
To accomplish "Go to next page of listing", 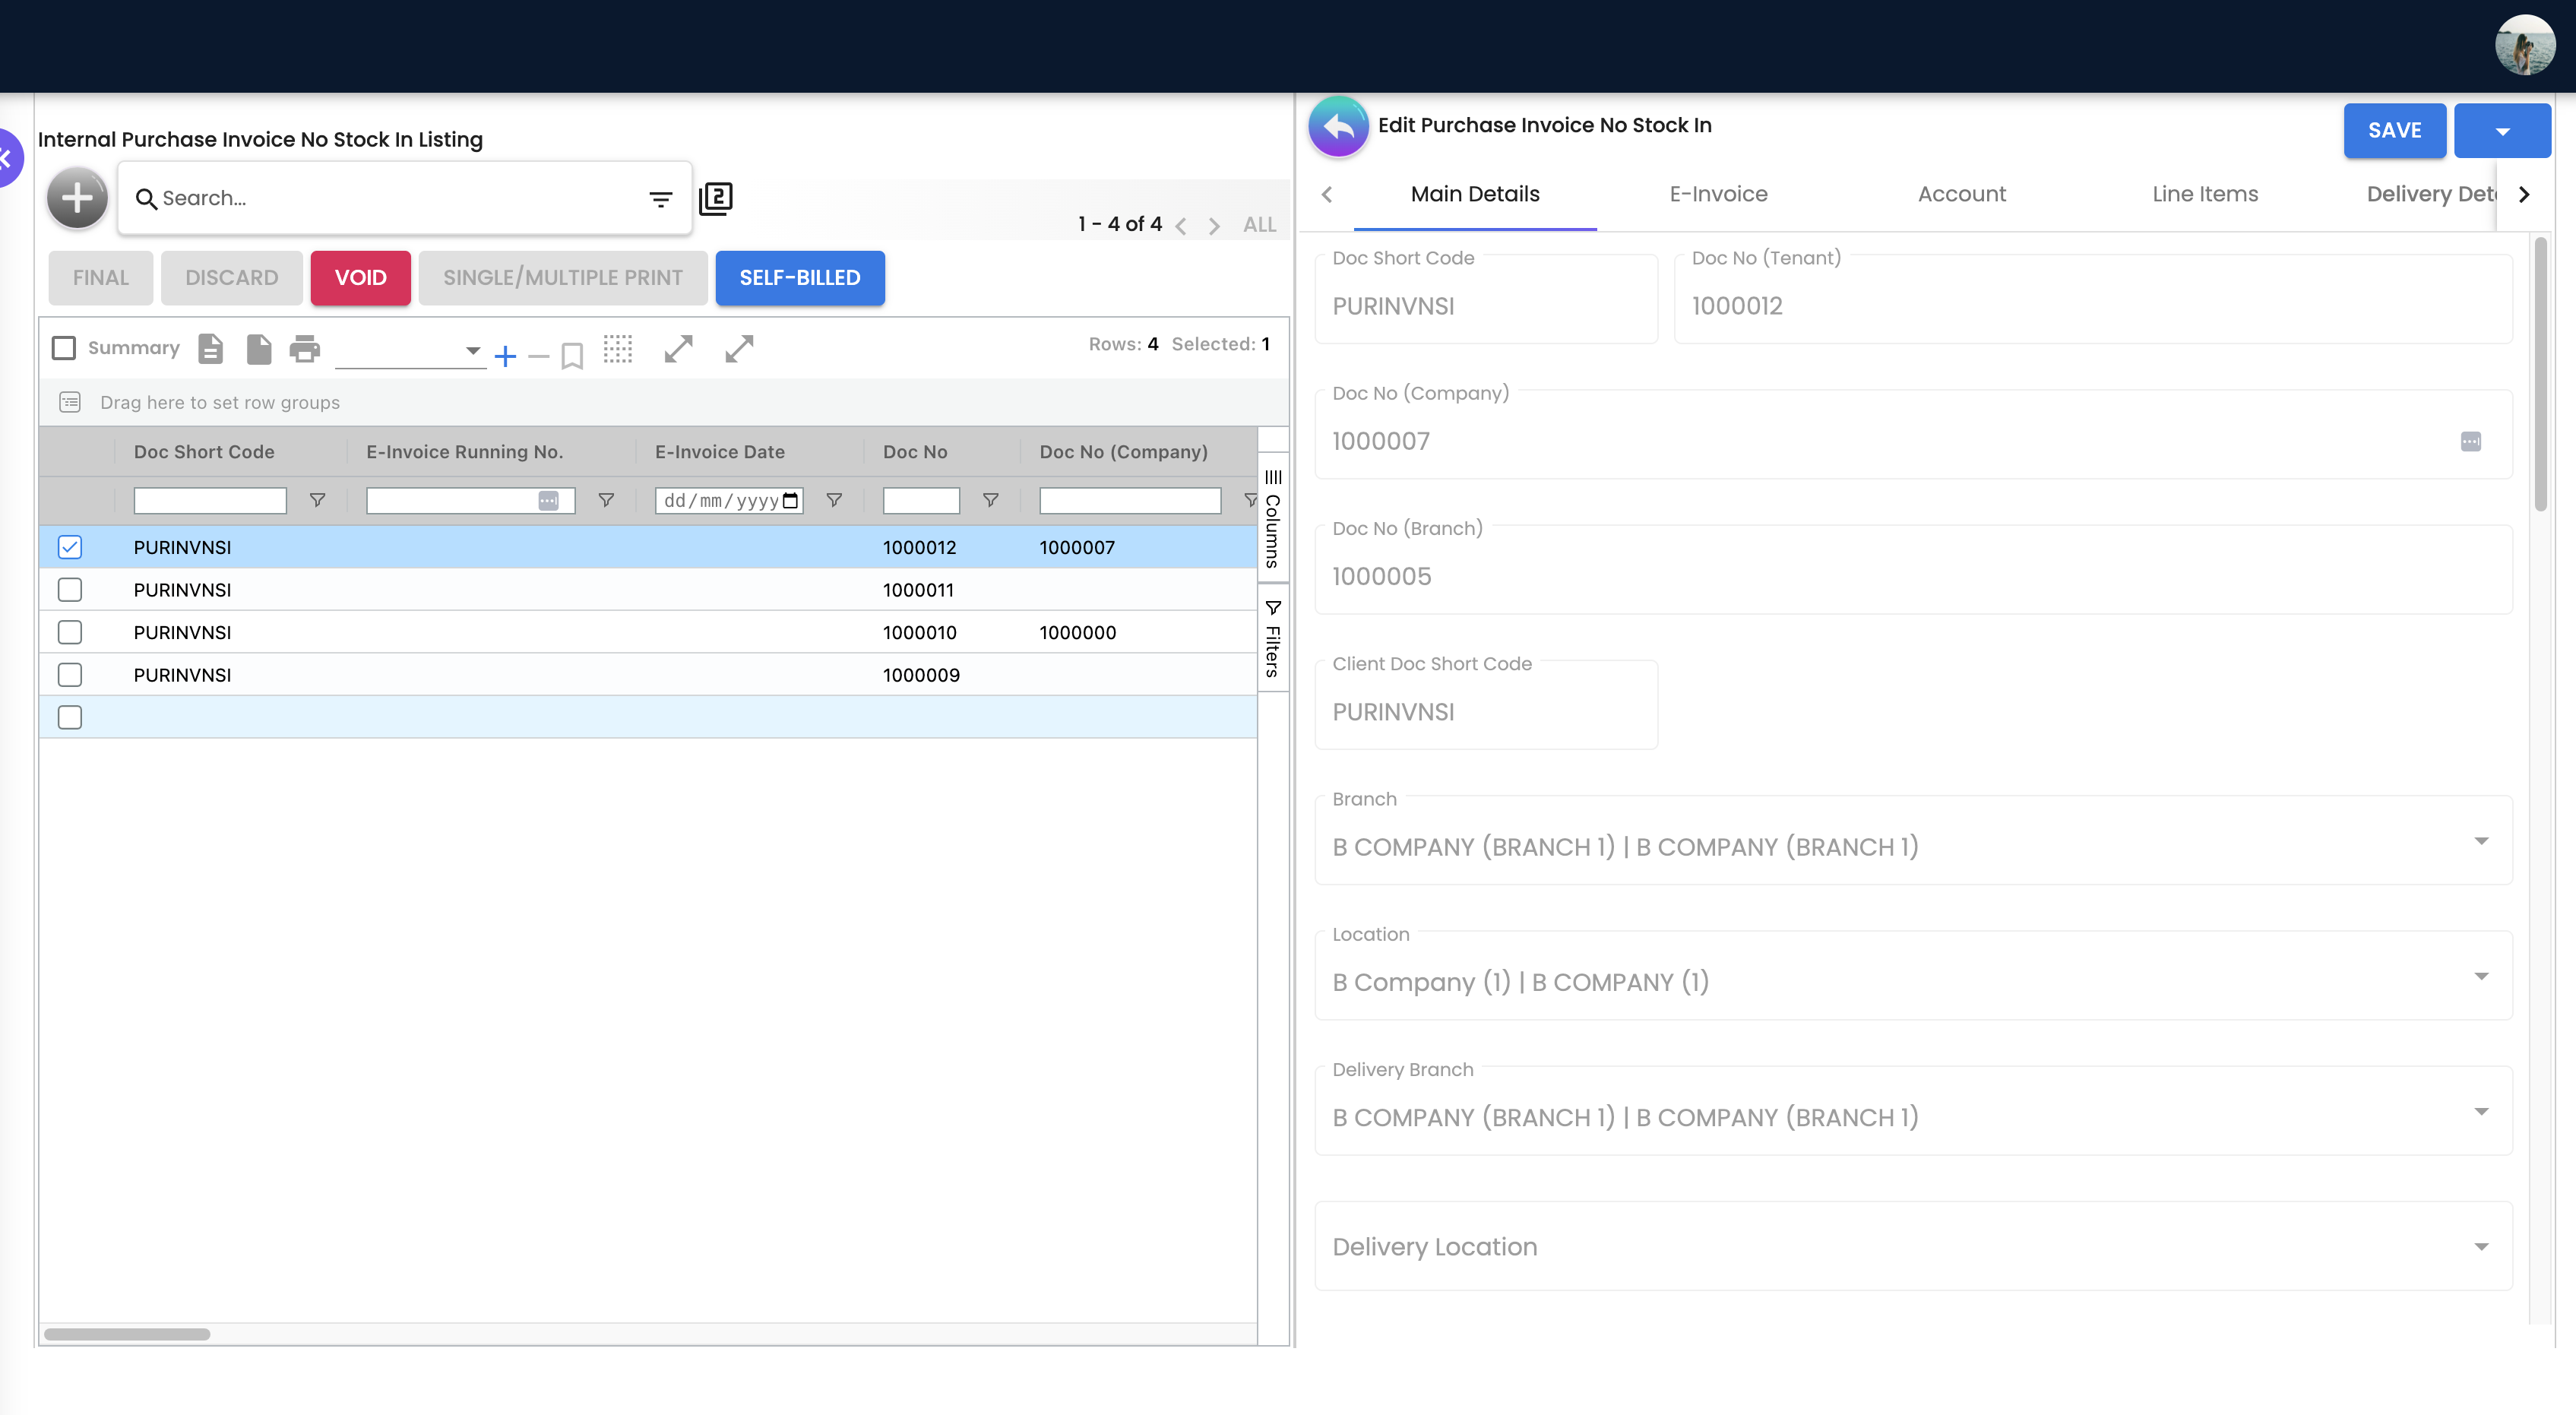I will pos(1214,226).
